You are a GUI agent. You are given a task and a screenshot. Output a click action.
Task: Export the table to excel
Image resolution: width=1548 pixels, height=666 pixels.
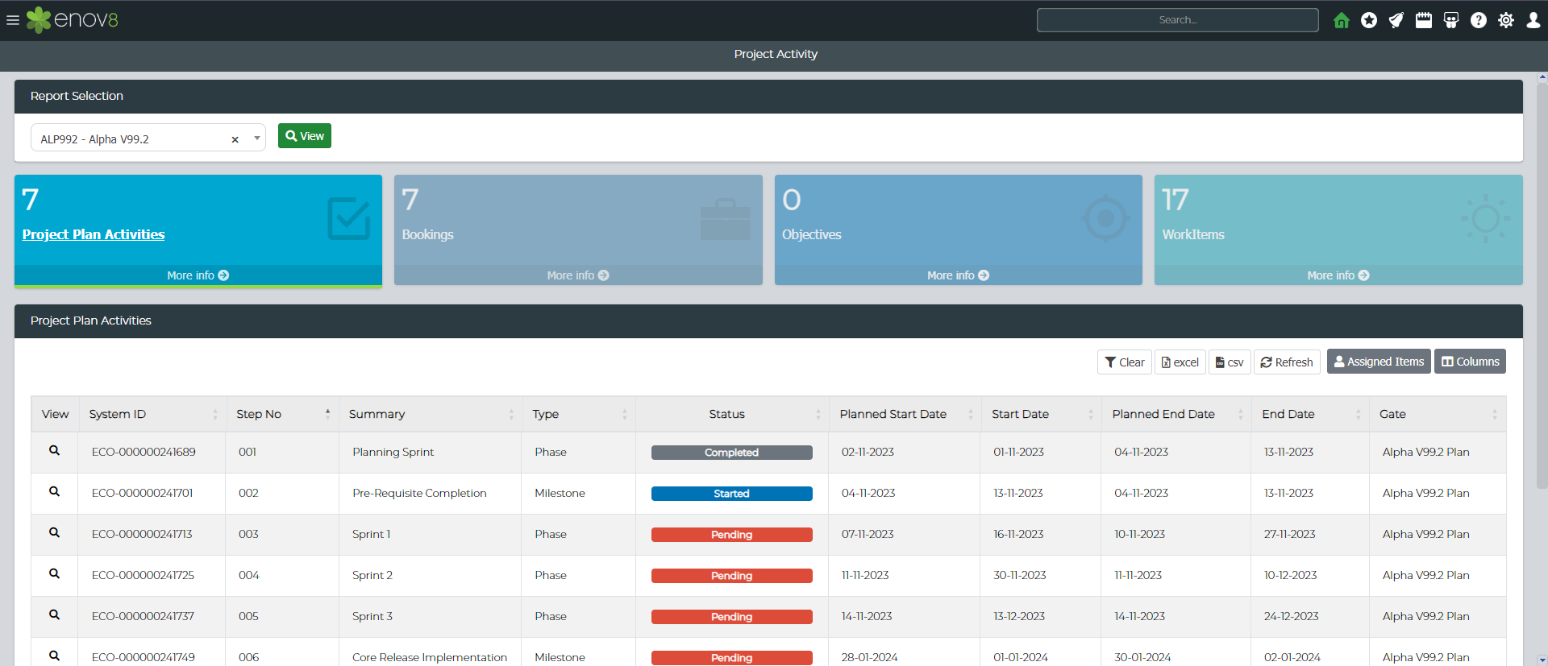point(1180,362)
